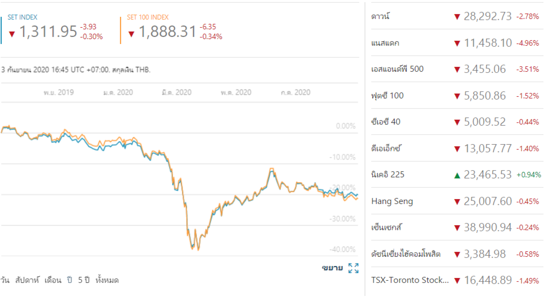Viewport: 551px width, 302px height.
Task: Select the 5 ปี range
Action: (x=83, y=280)
